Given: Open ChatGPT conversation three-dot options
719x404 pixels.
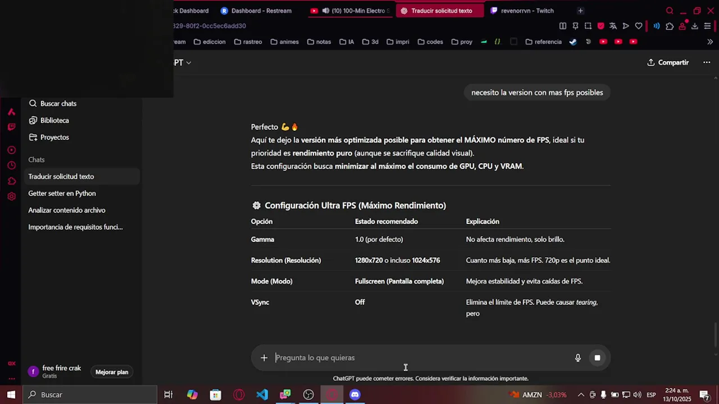Looking at the screenshot, I should [x=707, y=62].
